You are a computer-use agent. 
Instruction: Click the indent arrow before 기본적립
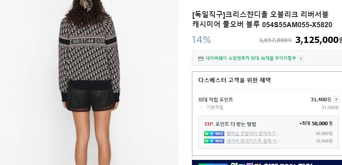click(201, 107)
